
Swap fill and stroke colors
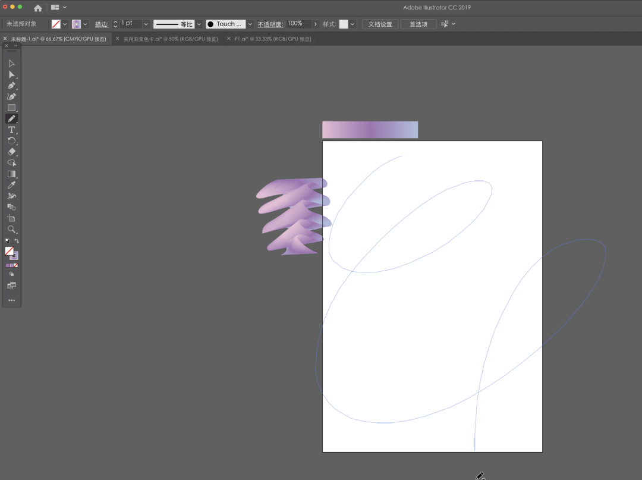tap(17, 241)
